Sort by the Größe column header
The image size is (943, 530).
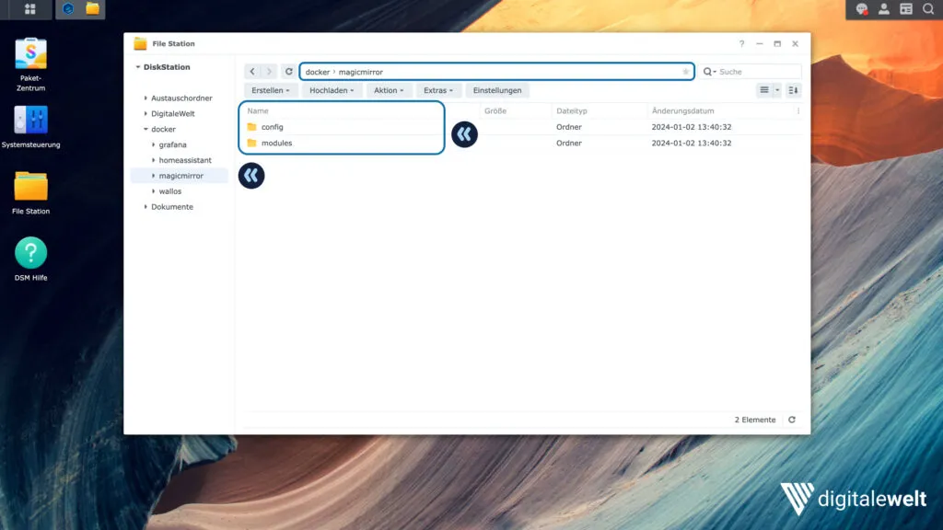[495, 111]
